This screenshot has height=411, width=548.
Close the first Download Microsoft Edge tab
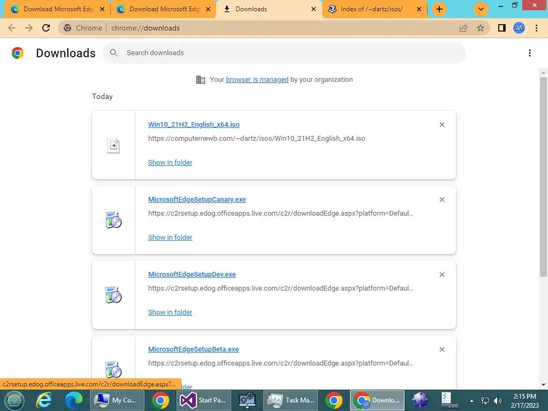click(102, 9)
